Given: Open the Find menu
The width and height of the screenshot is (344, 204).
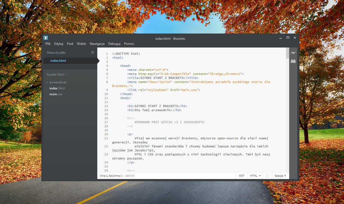Looking at the screenshot, I should tap(70, 44).
